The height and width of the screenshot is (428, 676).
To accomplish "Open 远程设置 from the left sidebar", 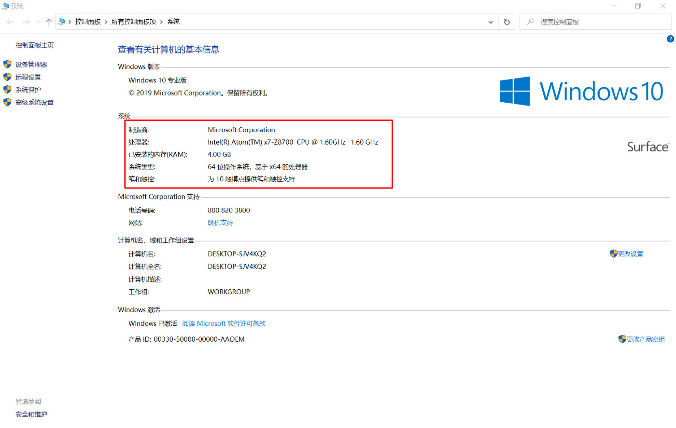I will 28,77.
